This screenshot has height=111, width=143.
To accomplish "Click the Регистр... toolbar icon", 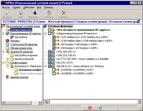I will coord(34,13).
